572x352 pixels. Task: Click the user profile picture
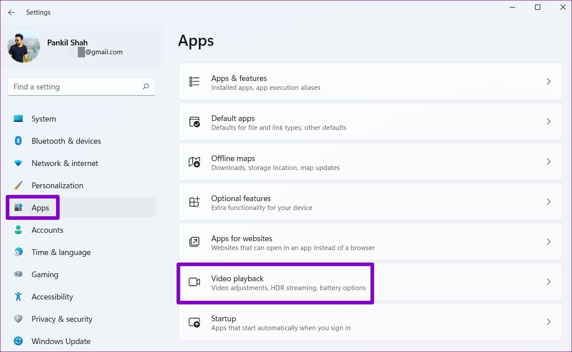24,47
